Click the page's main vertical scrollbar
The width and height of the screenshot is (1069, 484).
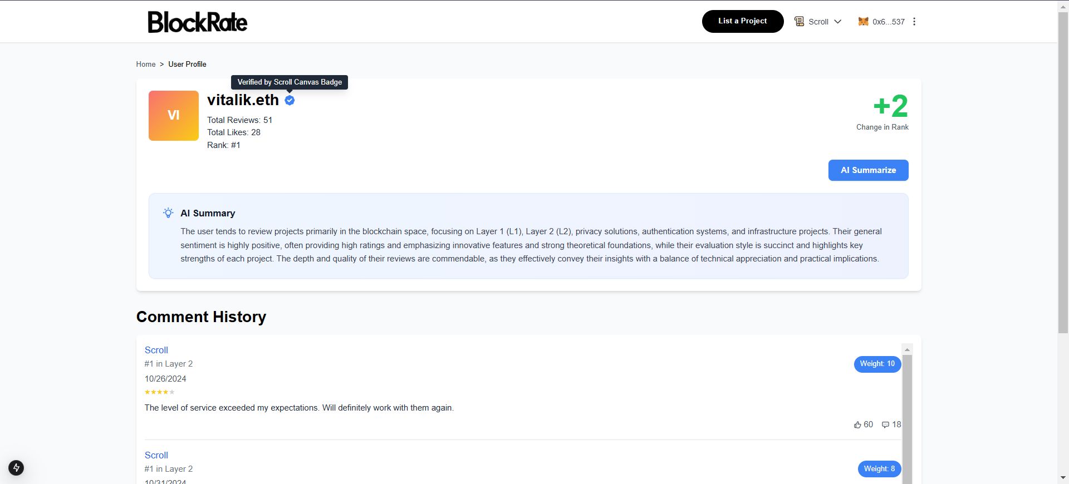1063,172
